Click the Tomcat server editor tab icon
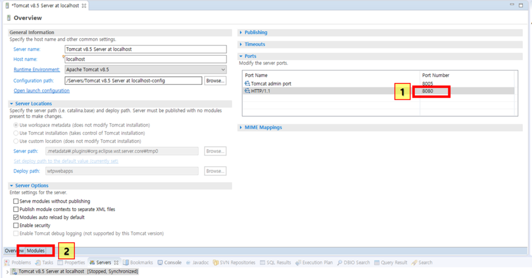Screen dimensions: 532x278 tap(7, 6)
